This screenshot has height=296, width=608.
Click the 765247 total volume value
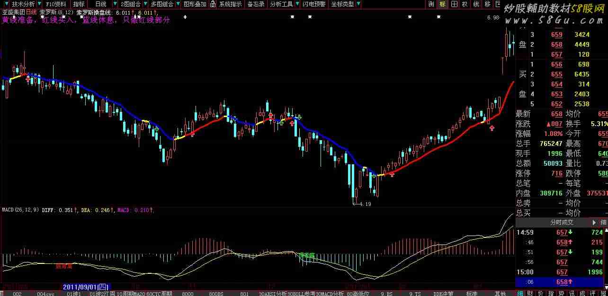tap(551, 144)
